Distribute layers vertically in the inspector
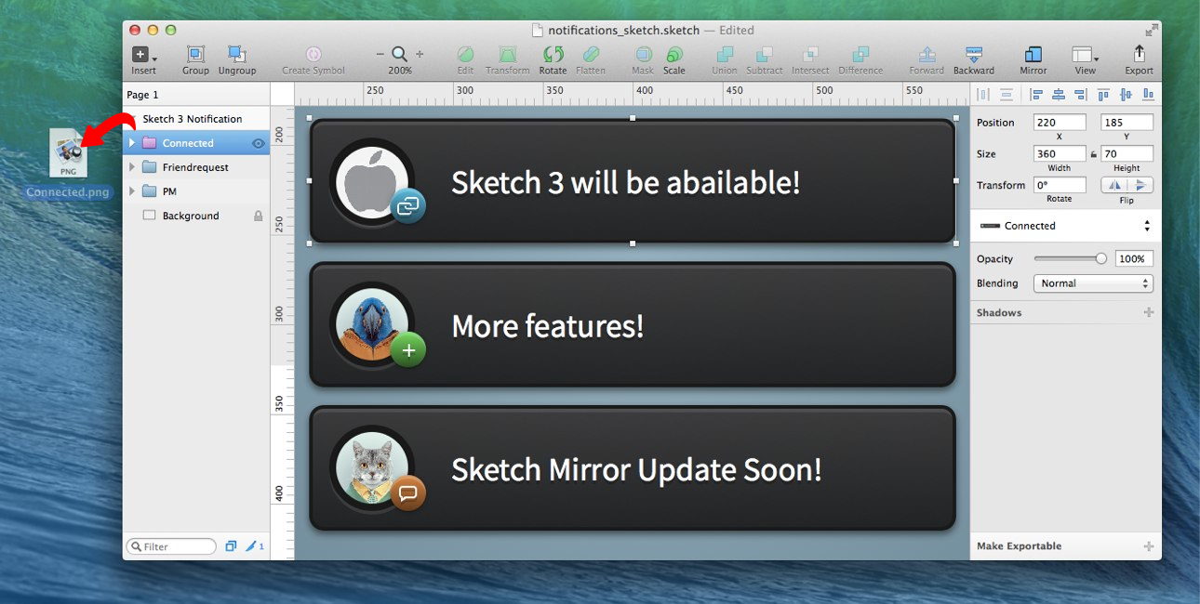Image resolution: width=1200 pixels, height=604 pixels. 1006,94
